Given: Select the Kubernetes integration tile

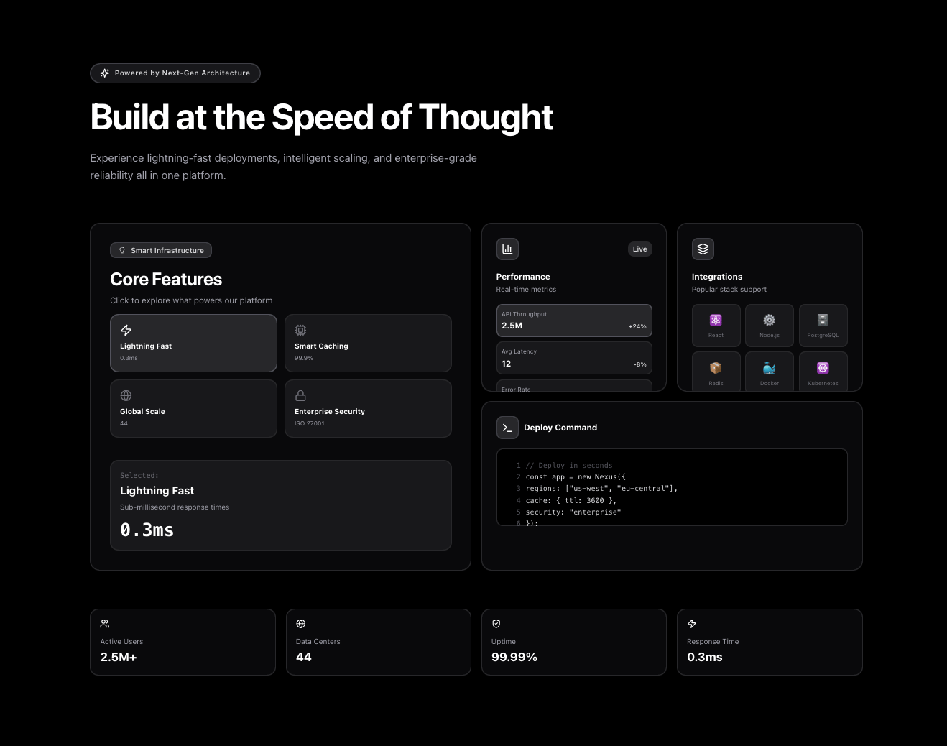Looking at the screenshot, I should 823,372.
